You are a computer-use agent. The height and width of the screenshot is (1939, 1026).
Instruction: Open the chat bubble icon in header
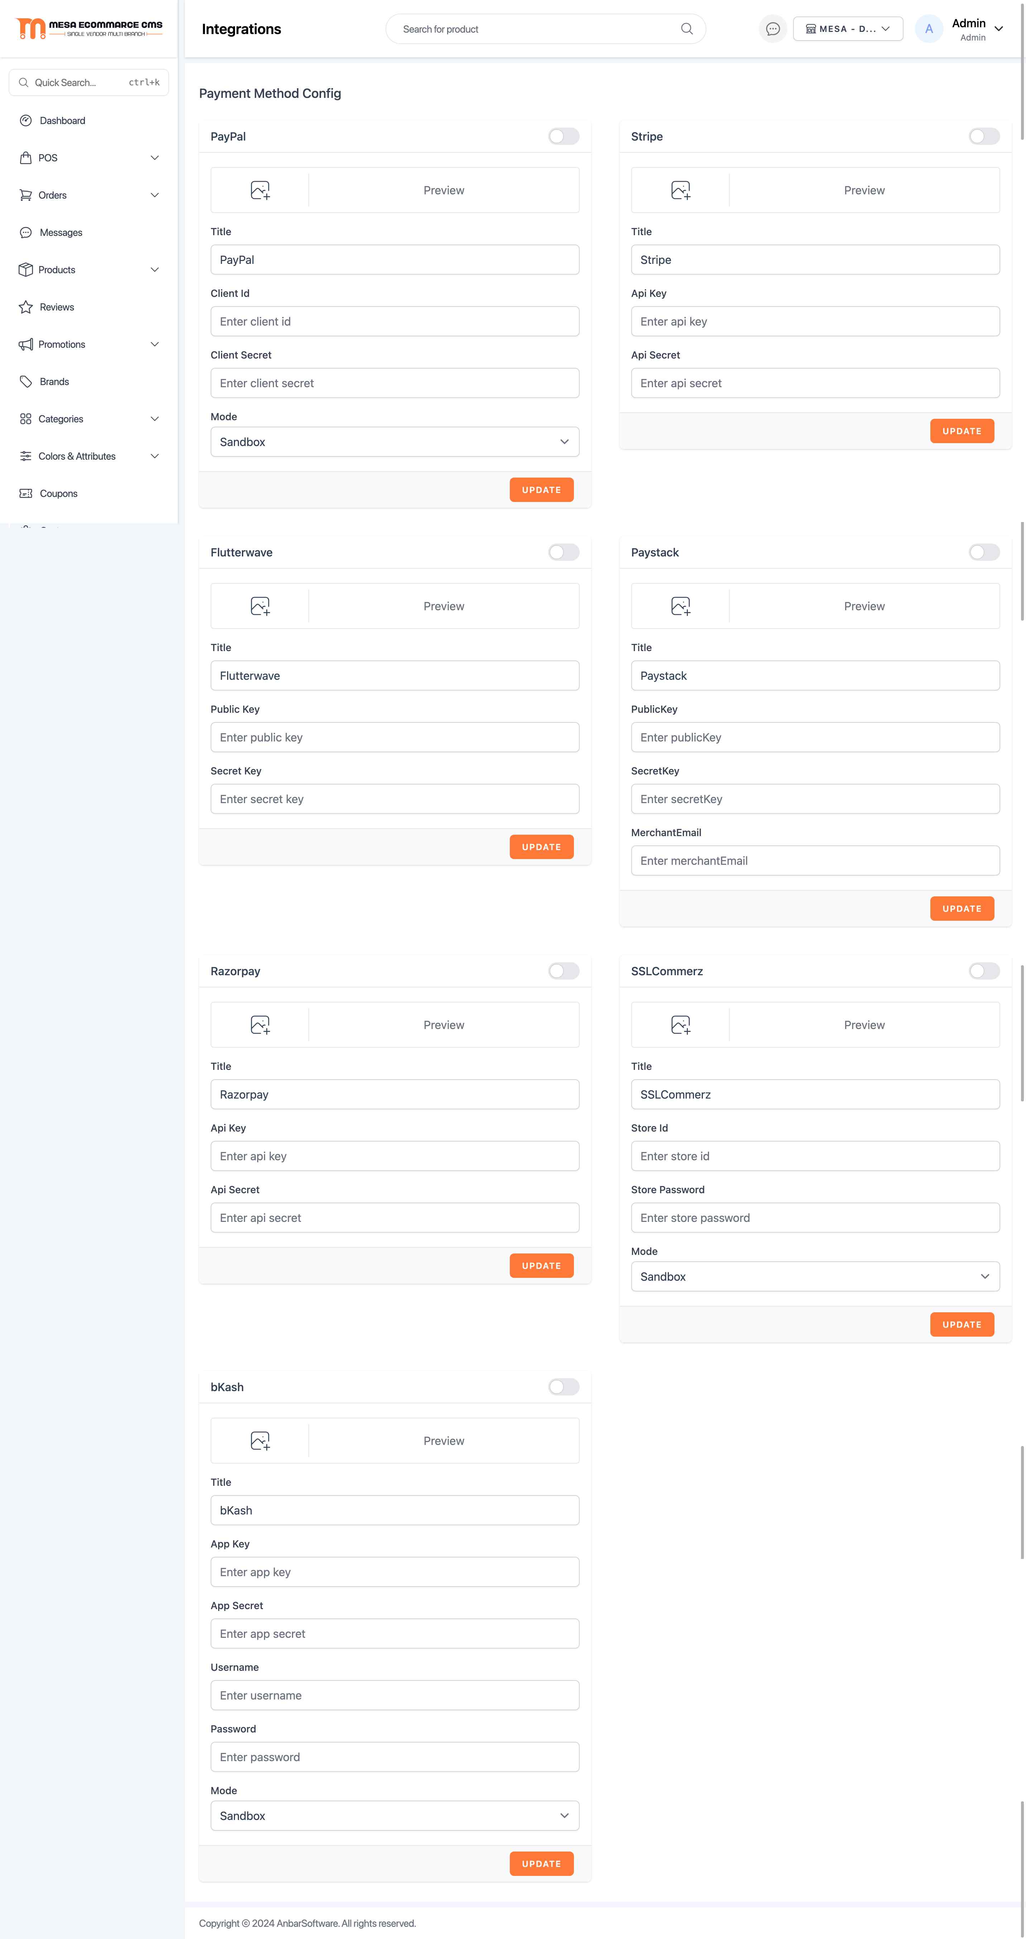[772, 29]
